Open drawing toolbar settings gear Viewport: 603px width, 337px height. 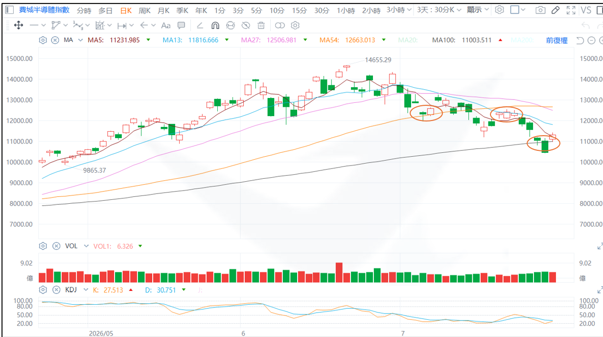pyautogui.click(x=295, y=25)
